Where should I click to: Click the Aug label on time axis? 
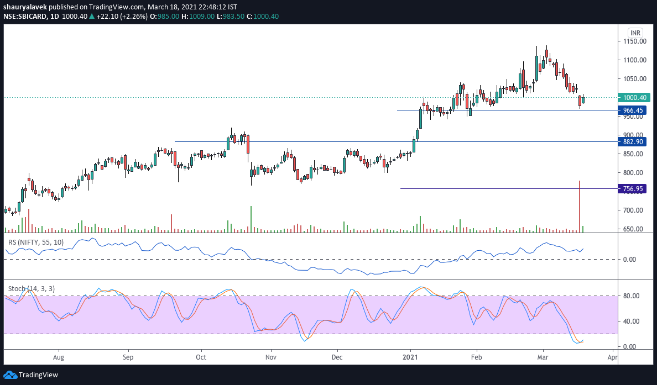[x=59, y=357]
